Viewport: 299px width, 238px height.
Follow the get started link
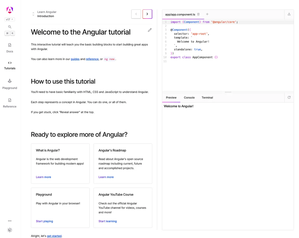[54, 236]
